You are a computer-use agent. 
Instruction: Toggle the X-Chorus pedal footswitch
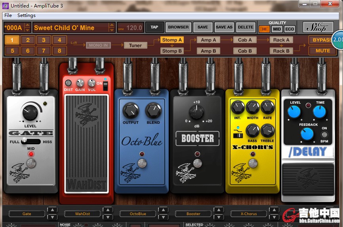(x=253, y=163)
